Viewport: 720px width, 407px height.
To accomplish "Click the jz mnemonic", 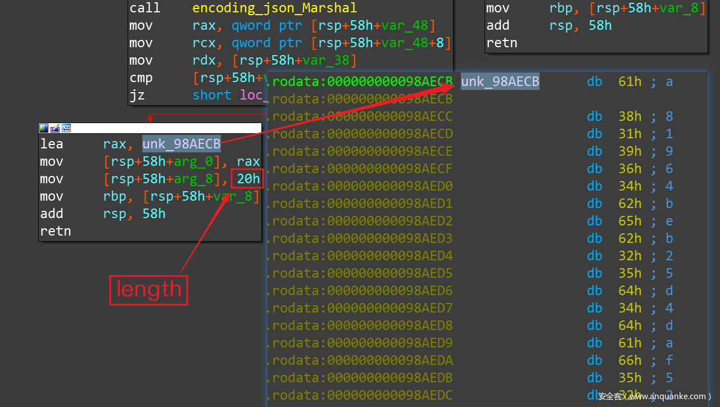I will (x=137, y=95).
